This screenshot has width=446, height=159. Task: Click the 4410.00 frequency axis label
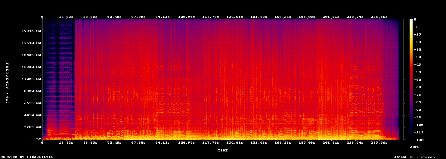[33, 115]
